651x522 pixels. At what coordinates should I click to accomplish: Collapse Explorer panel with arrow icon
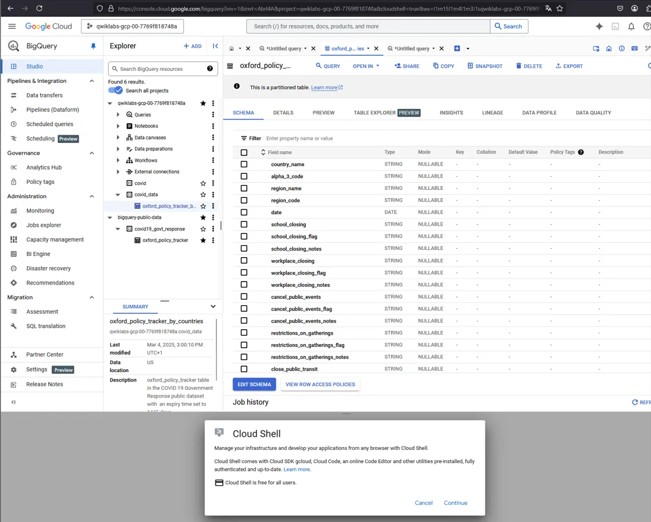(215, 46)
